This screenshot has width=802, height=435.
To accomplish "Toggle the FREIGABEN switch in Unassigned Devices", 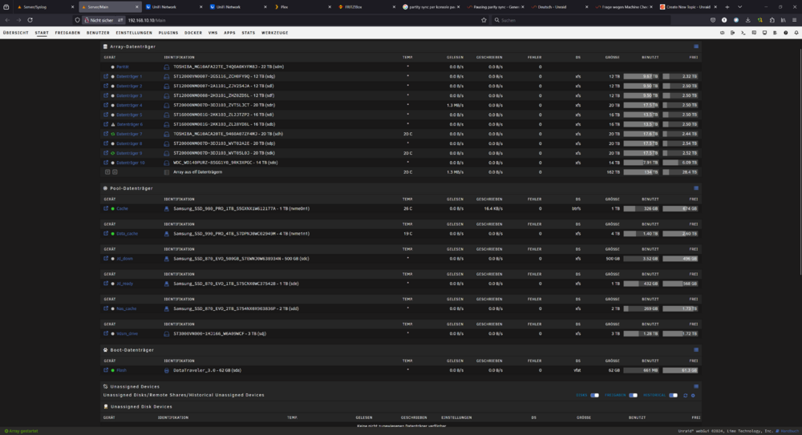I will 634,395.
